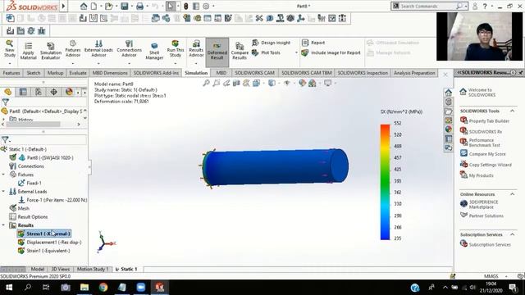525x295 pixels.
Task: Select ConfigurationManager tab icon
Action: tap(39, 92)
